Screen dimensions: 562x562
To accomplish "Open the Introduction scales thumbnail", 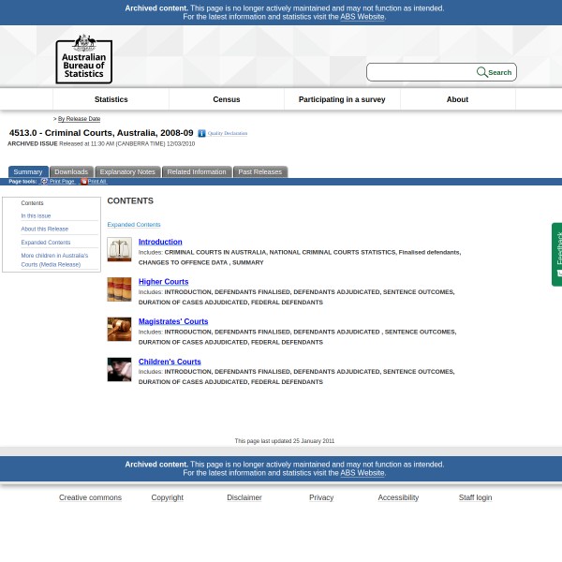I will click(x=119, y=249).
